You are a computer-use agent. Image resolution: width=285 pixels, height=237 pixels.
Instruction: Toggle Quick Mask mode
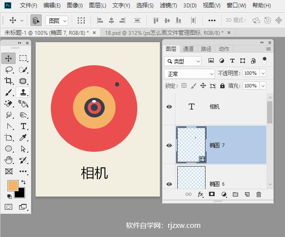pos(9,207)
